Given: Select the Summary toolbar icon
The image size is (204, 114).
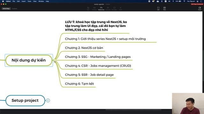Looking at the screenshot, I should coord(108,9).
